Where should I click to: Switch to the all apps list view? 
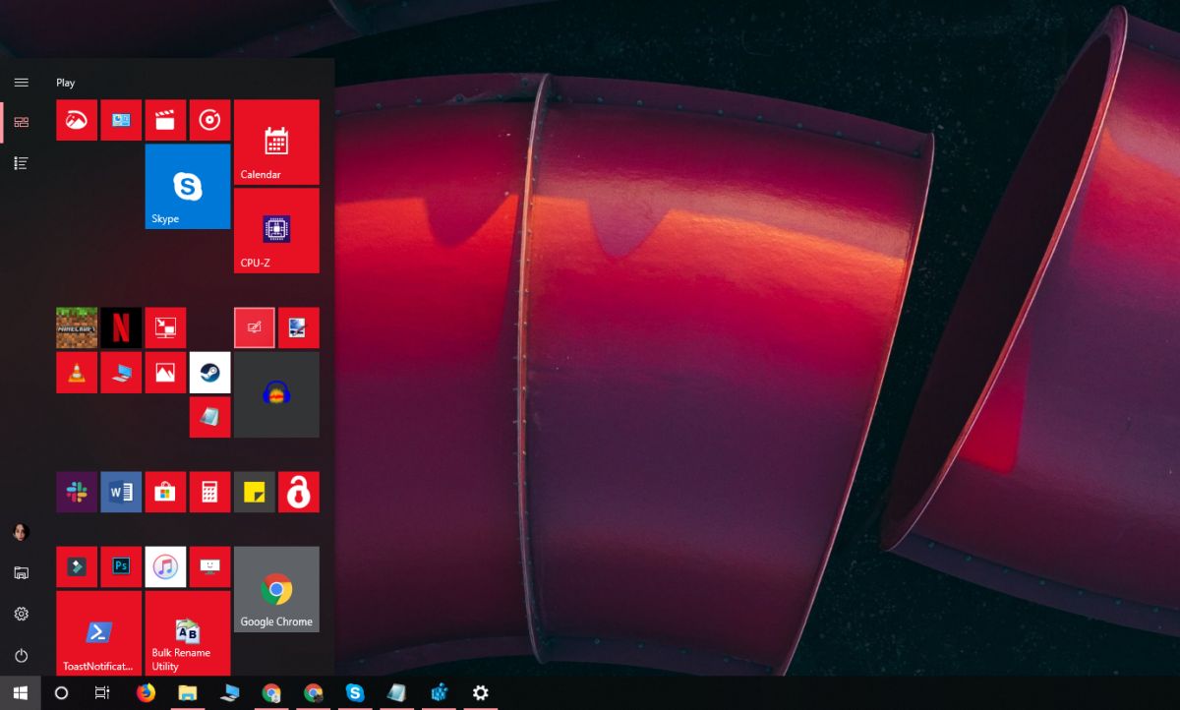(21, 162)
